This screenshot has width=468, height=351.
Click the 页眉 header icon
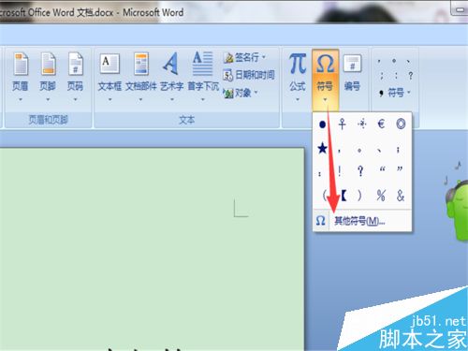[x=21, y=64]
